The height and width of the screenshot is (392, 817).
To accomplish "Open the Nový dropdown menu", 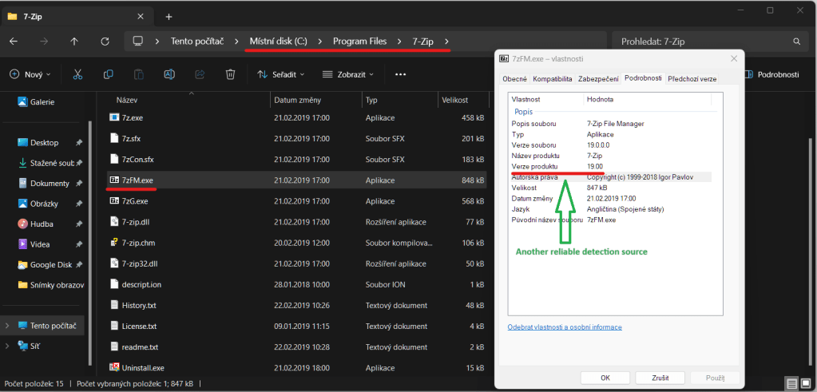I will [x=30, y=74].
